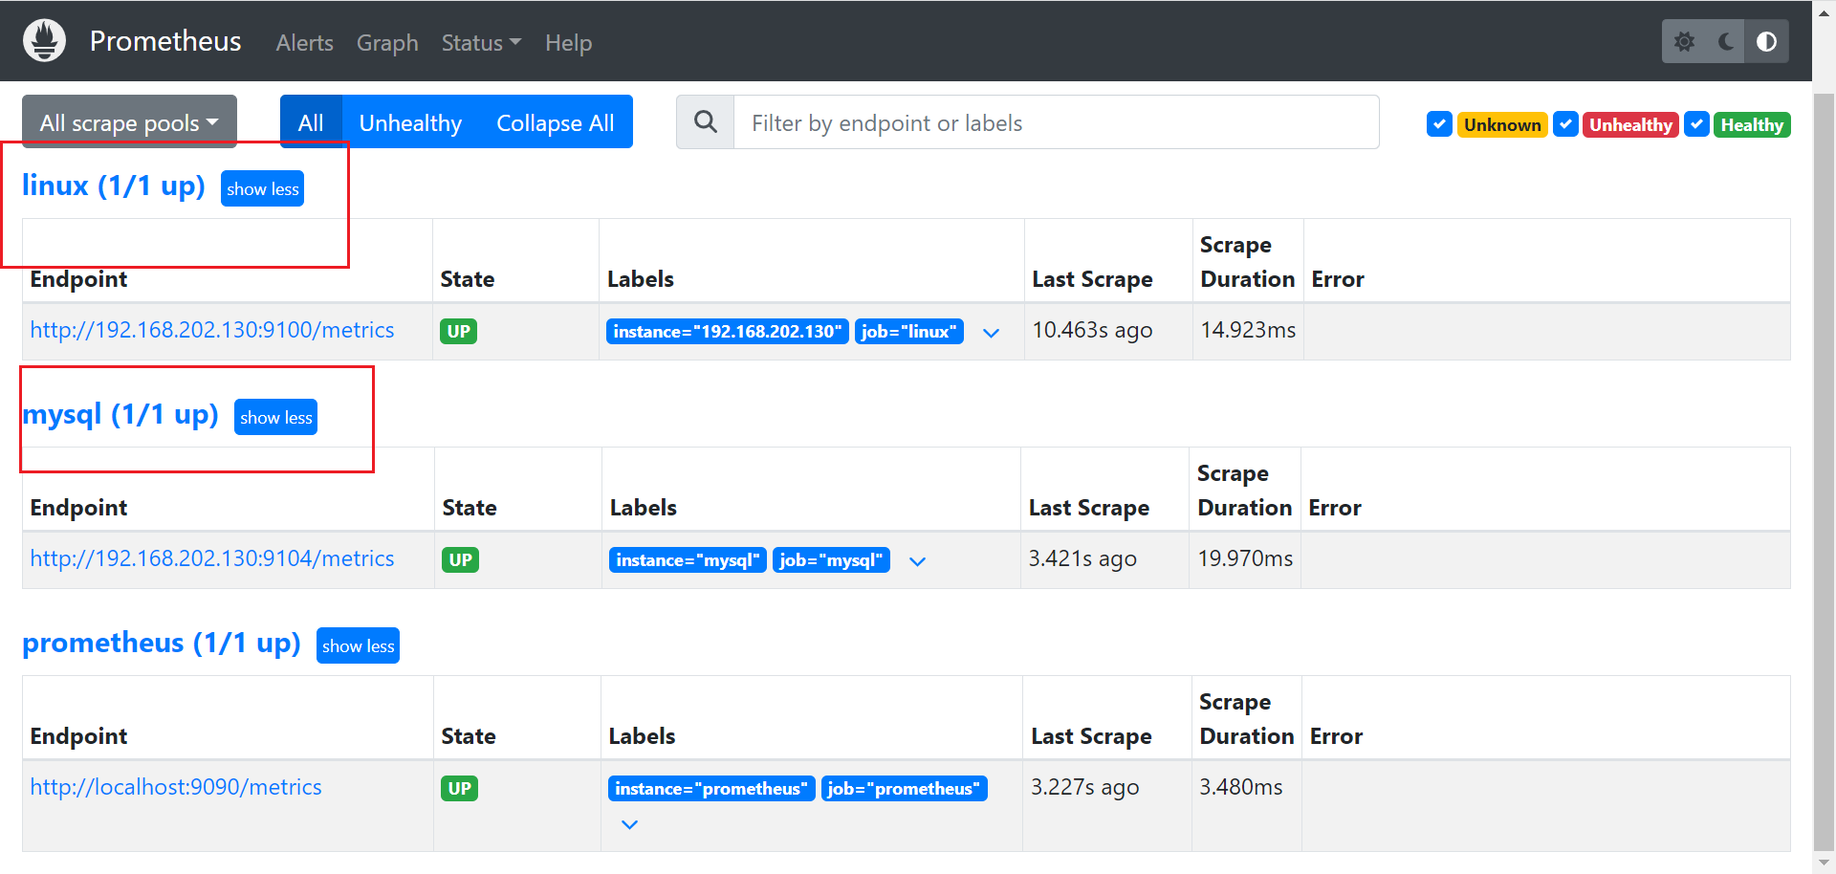This screenshot has height=874, width=1836.
Task: Expand labels chevron in prometheus row
Action: (x=629, y=824)
